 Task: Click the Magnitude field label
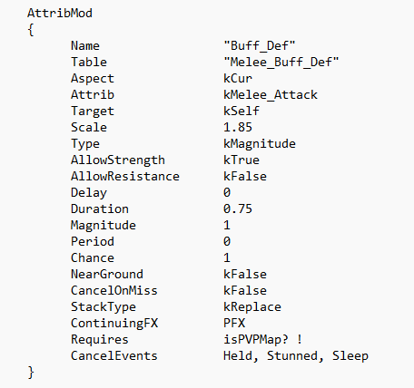click(103, 226)
